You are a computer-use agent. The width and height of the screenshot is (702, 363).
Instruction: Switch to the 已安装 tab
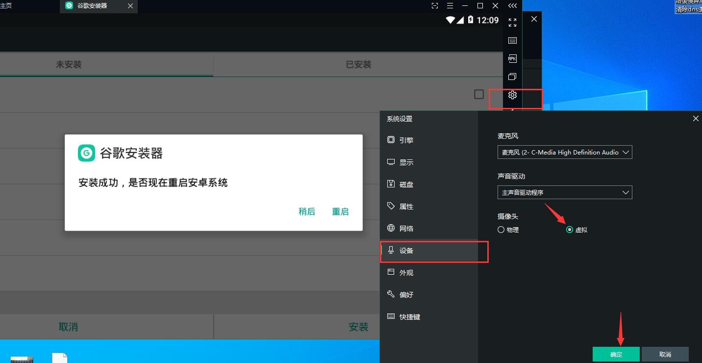(358, 64)
